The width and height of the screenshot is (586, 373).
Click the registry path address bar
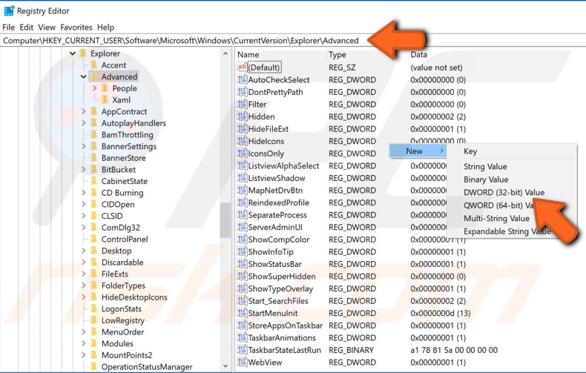point(293,40)
